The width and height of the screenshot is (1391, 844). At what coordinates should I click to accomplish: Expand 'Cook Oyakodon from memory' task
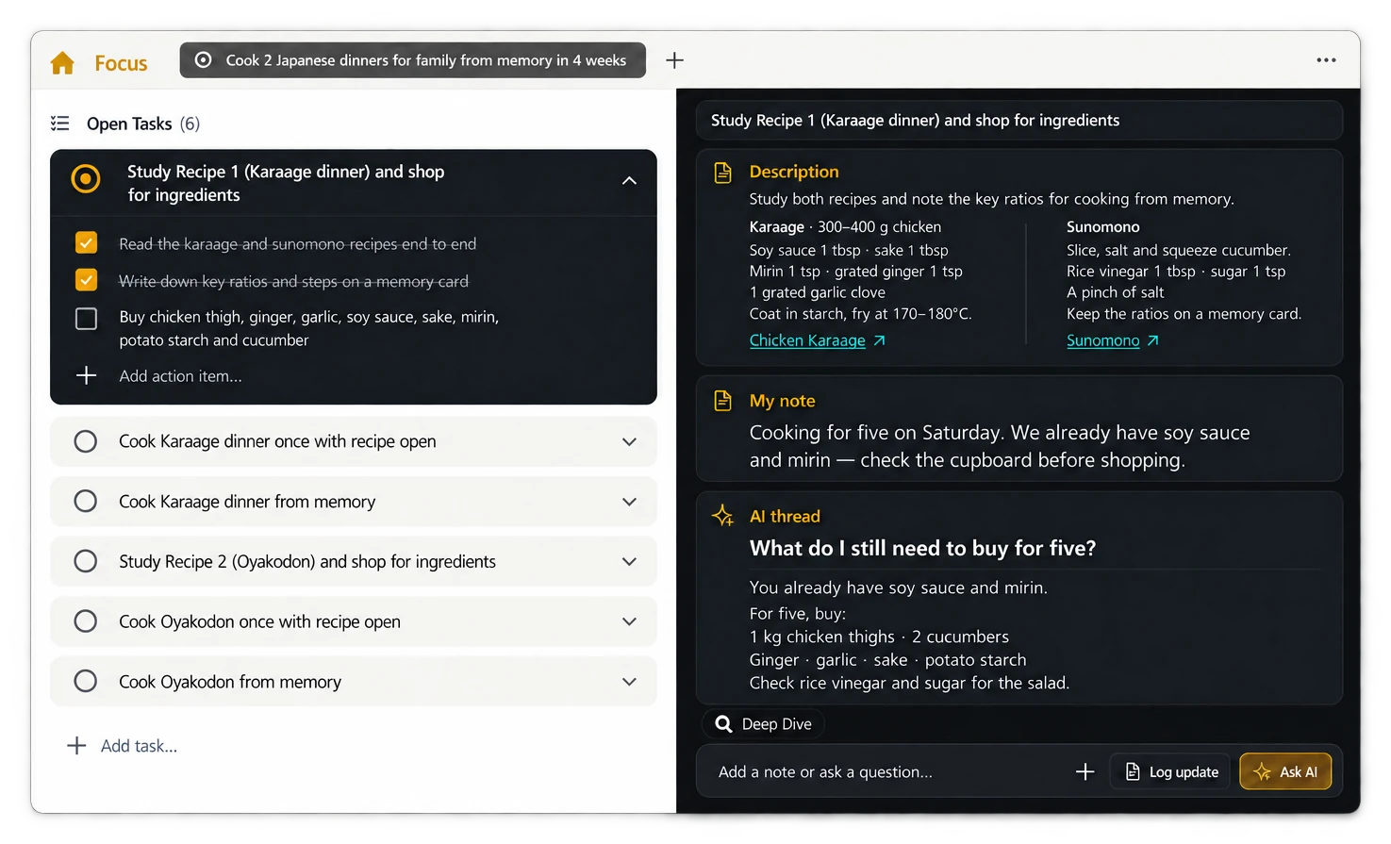pyautogui.click(x=629, y=682)
